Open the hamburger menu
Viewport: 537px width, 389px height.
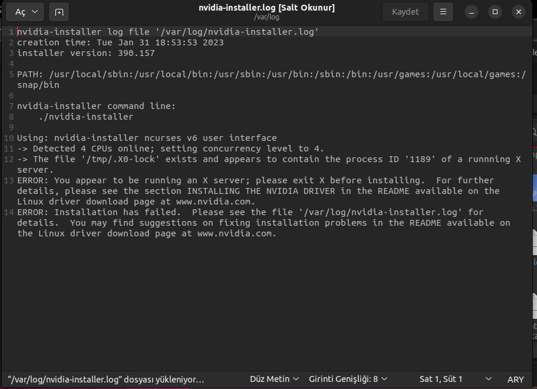[x=443, y=12]
